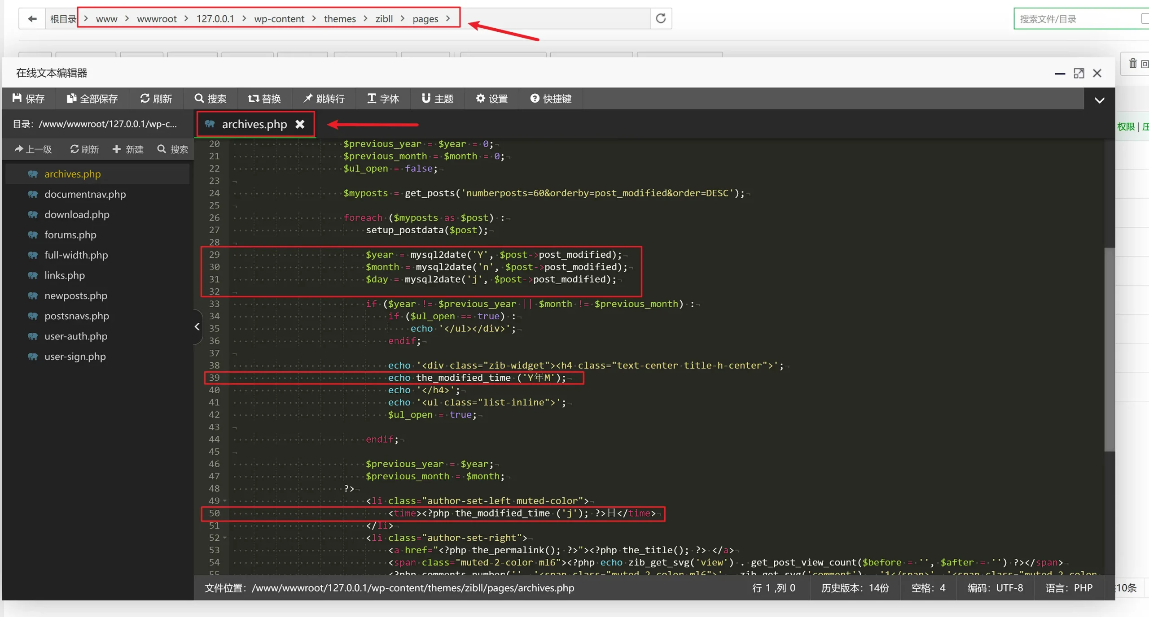Open 搜索 in the editor toolbar
The image size is (1149, 617).
point(211,99)
